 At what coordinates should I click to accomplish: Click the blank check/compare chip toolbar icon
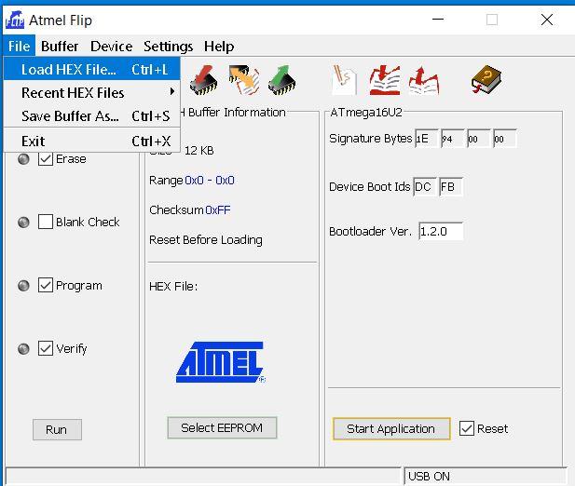click(243, 80)
